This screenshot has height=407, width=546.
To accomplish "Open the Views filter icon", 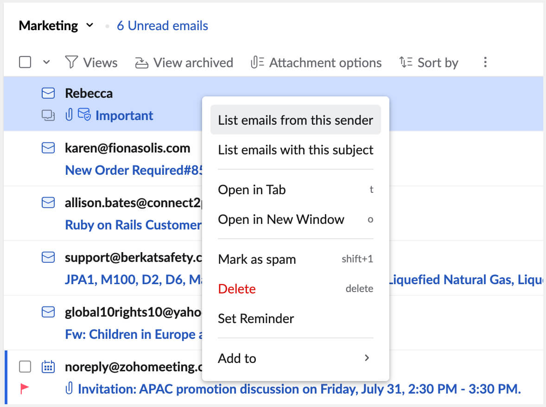I will click(x=72, y=62).
